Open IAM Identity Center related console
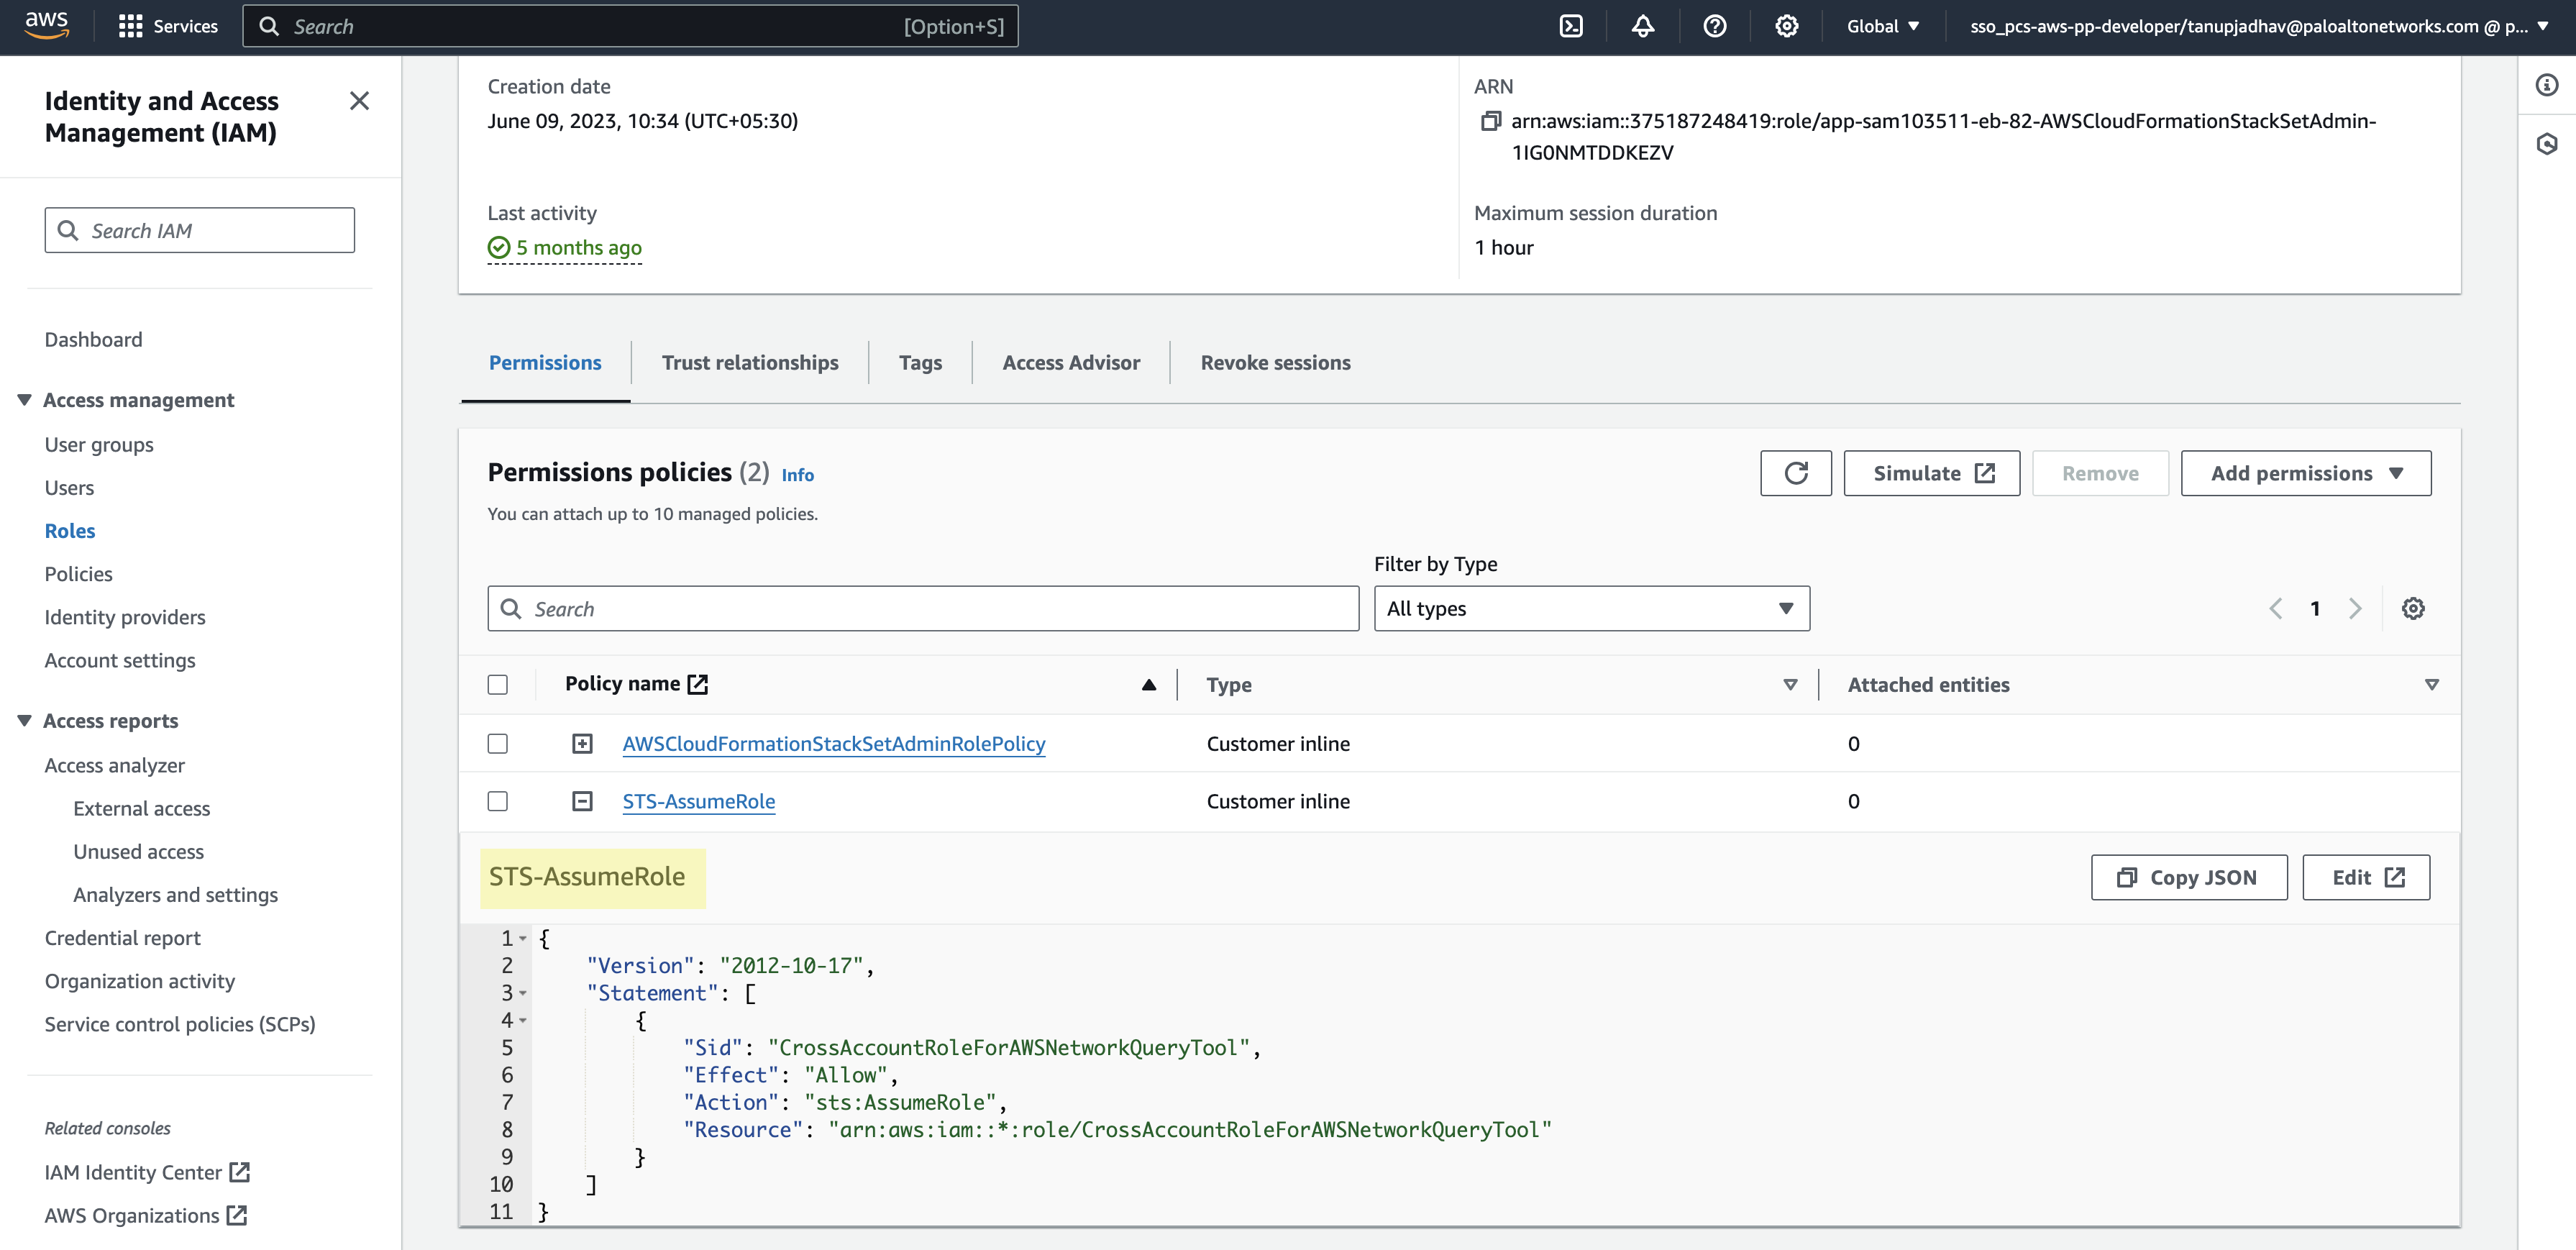The image size is (2576, 1250). [146, 1172]
